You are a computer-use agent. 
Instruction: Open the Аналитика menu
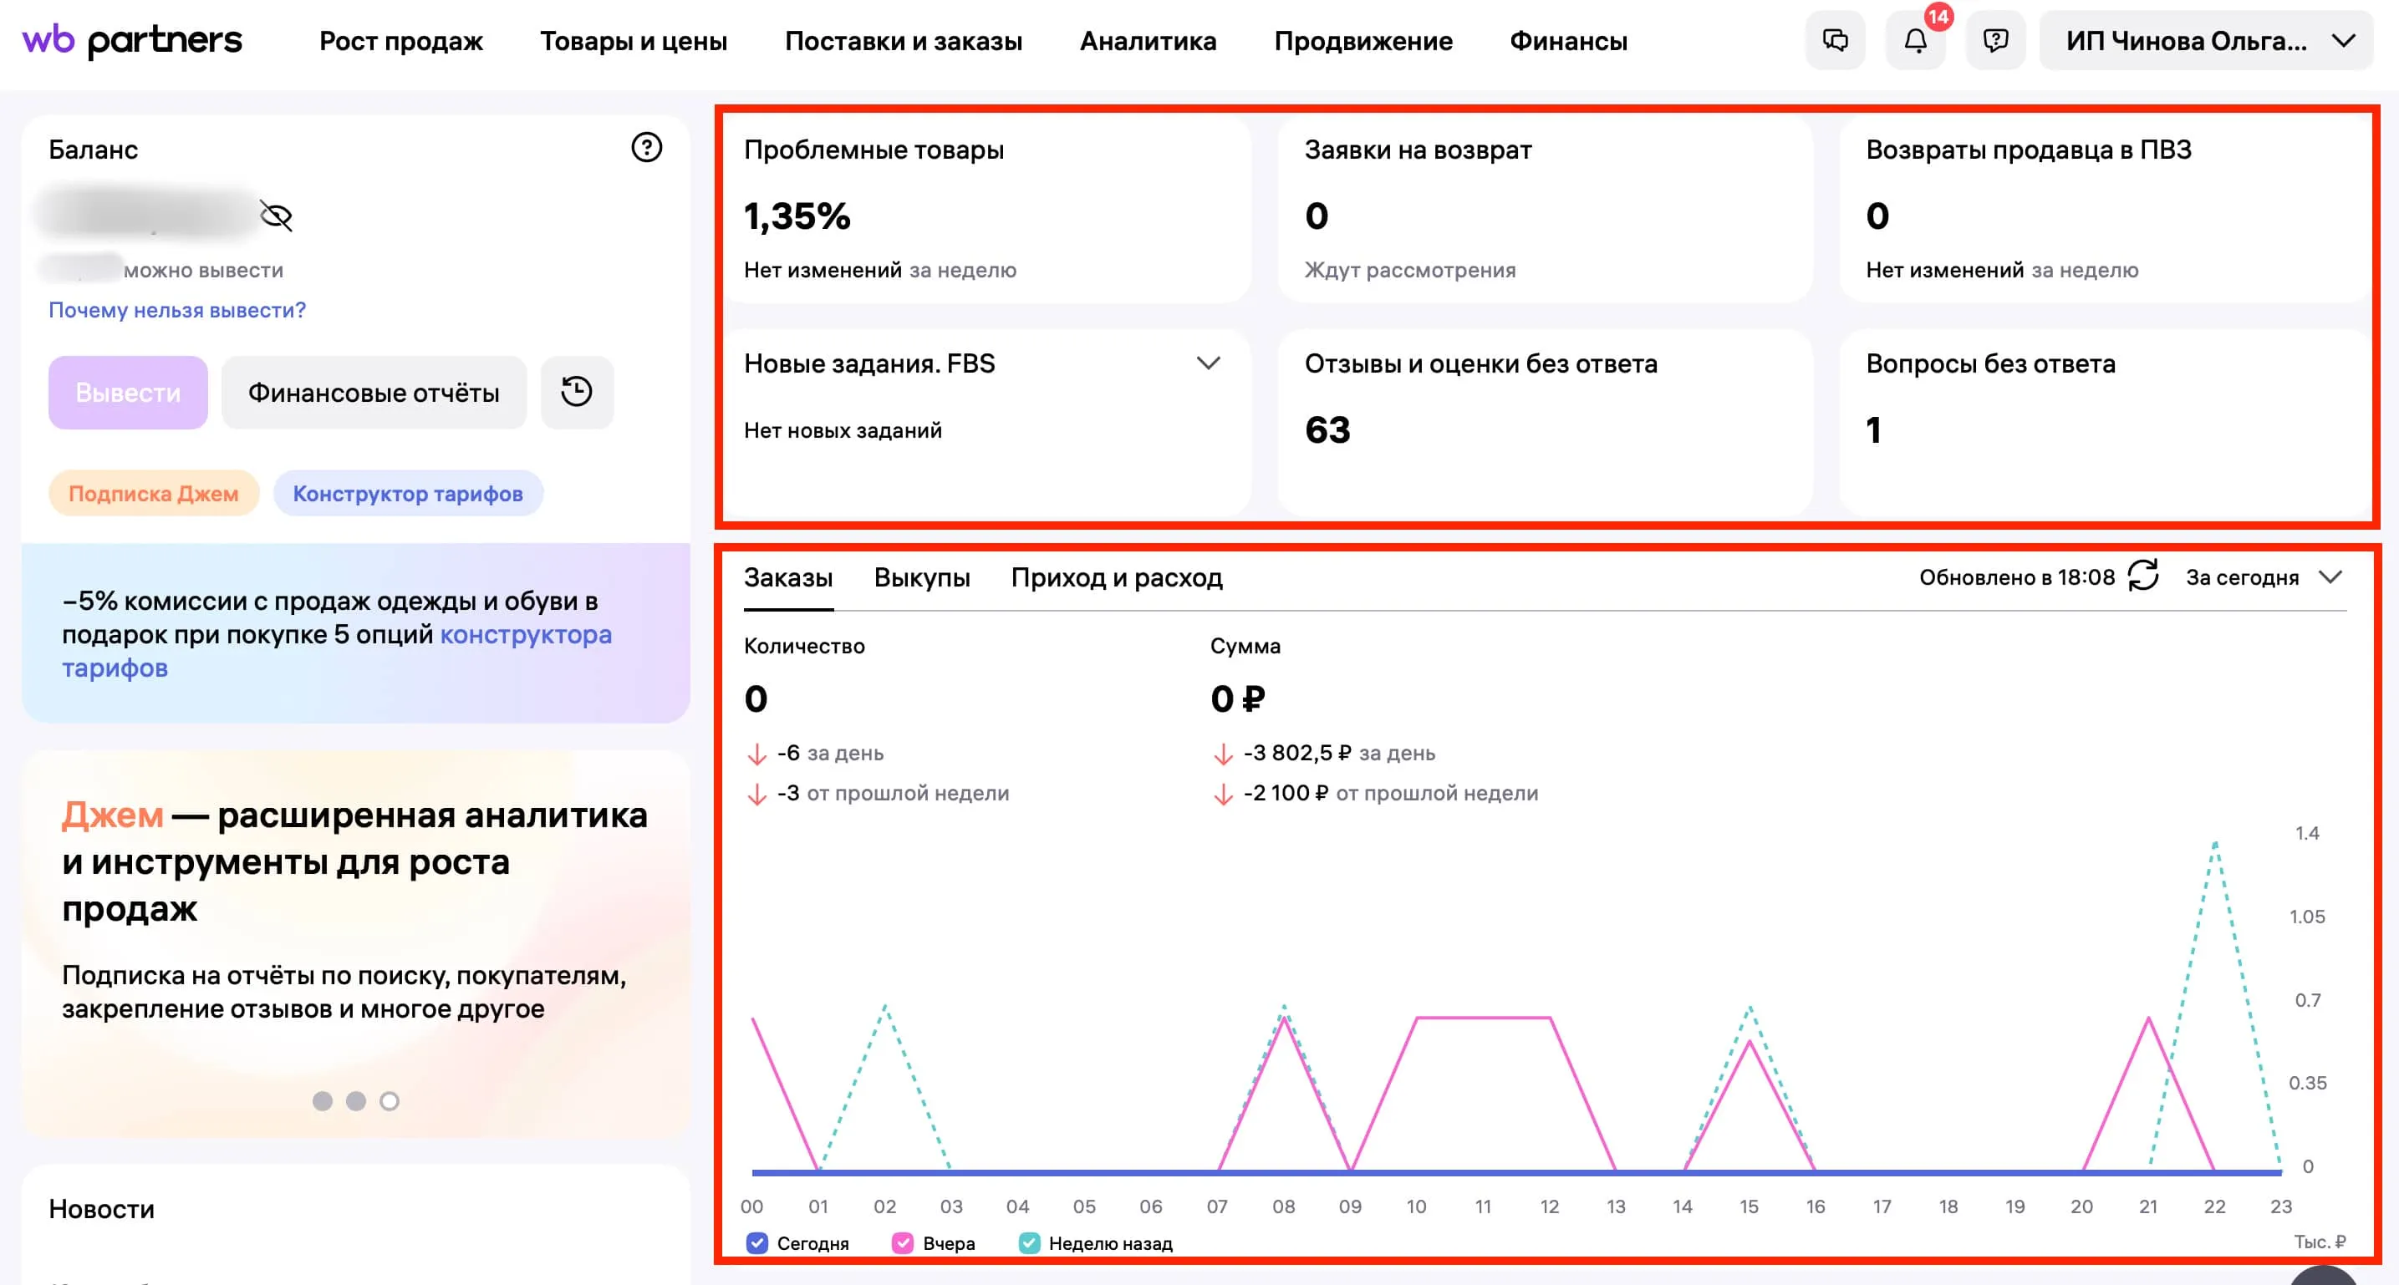coord(1148,41)
